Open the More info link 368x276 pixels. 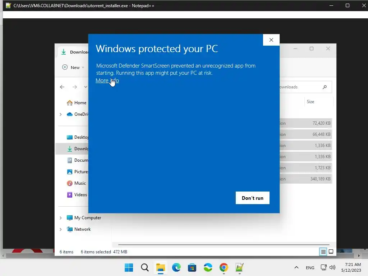coord(107,80)
